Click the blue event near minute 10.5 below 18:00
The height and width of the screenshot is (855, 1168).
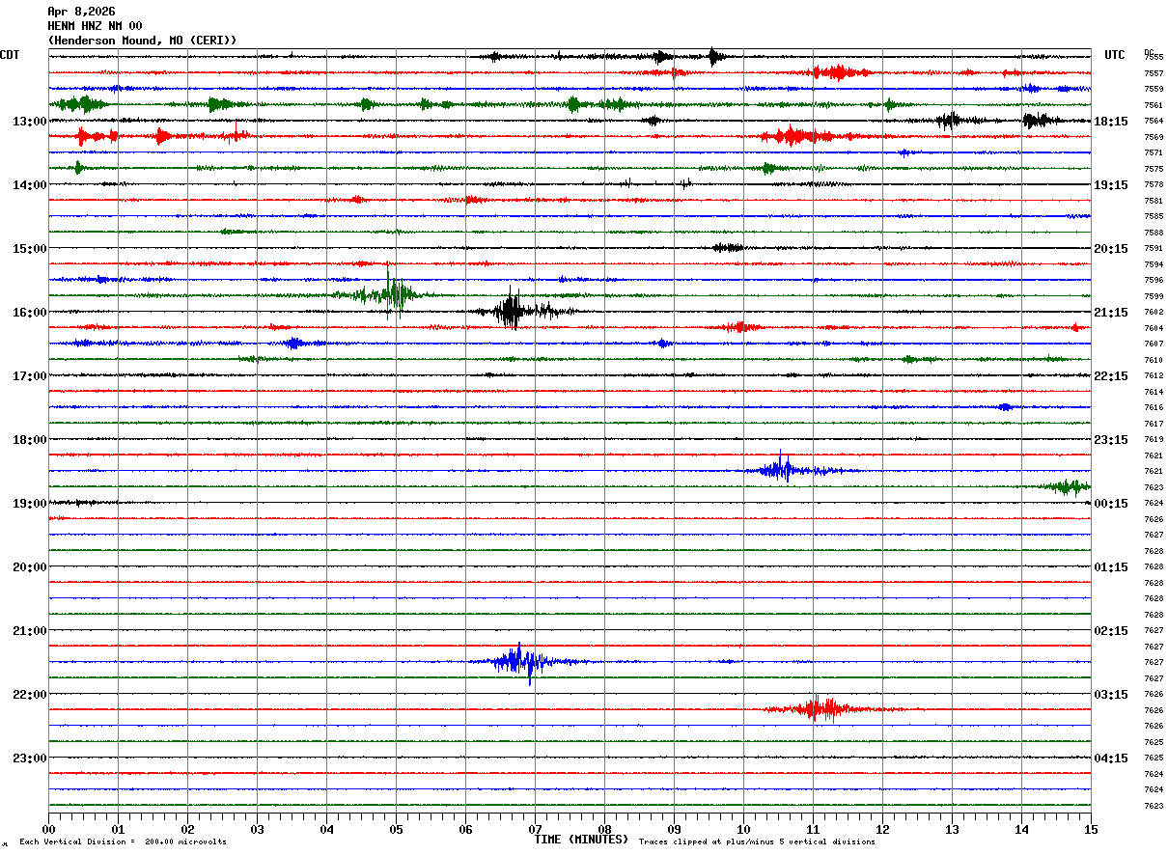pyautogui.click(x=787, y=470)
